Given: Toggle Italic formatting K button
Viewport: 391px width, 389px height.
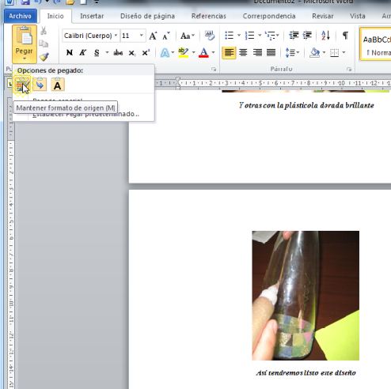Looking at the screenshot, I should [83, 53].
